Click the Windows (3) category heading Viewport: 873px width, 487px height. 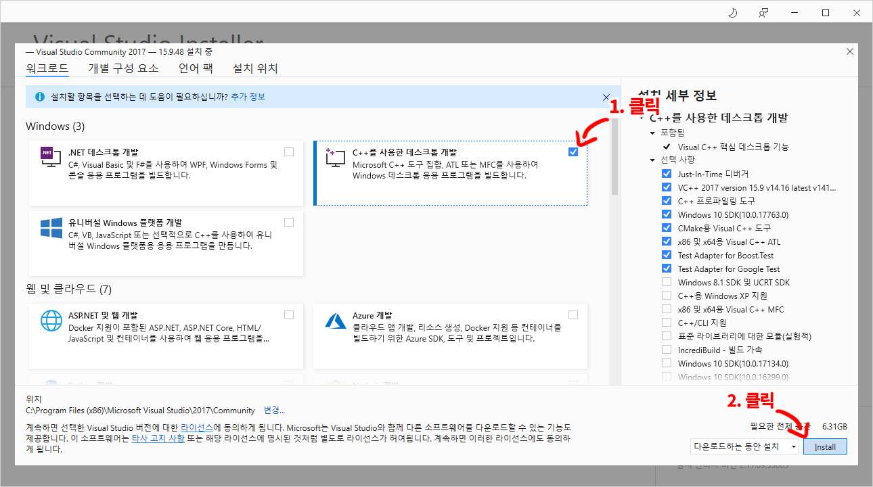[x=55, y=126]
